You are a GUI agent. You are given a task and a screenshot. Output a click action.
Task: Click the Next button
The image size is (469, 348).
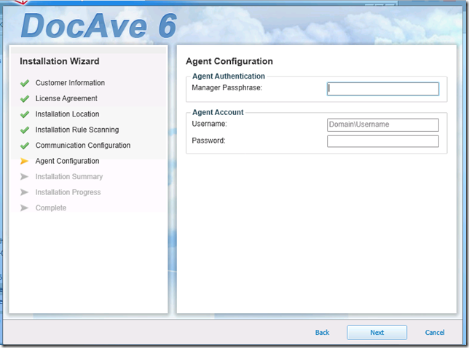(x=377, y=333)
